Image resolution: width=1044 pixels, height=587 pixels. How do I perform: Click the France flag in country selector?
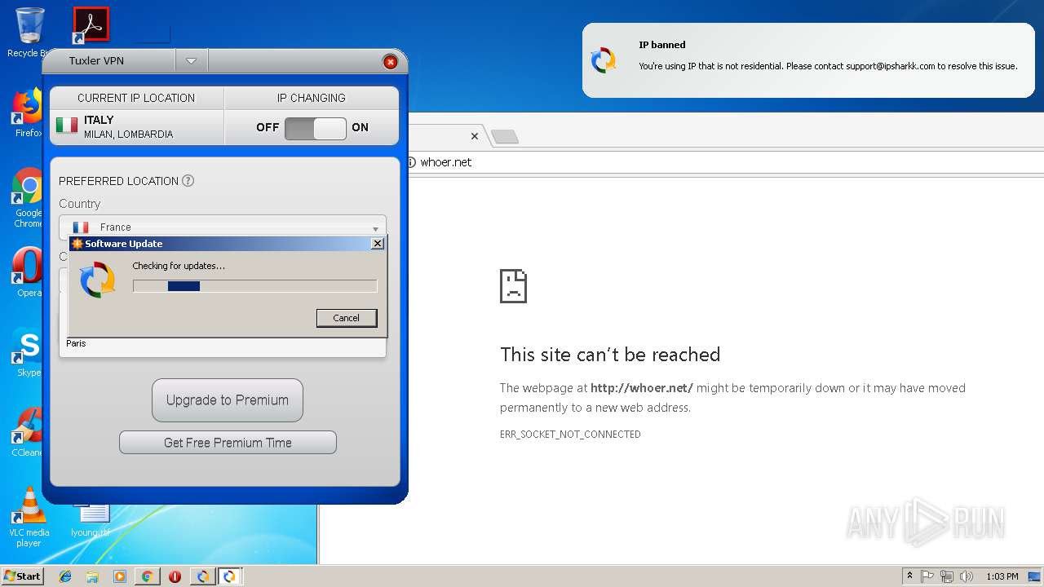[x=81, y=227]
